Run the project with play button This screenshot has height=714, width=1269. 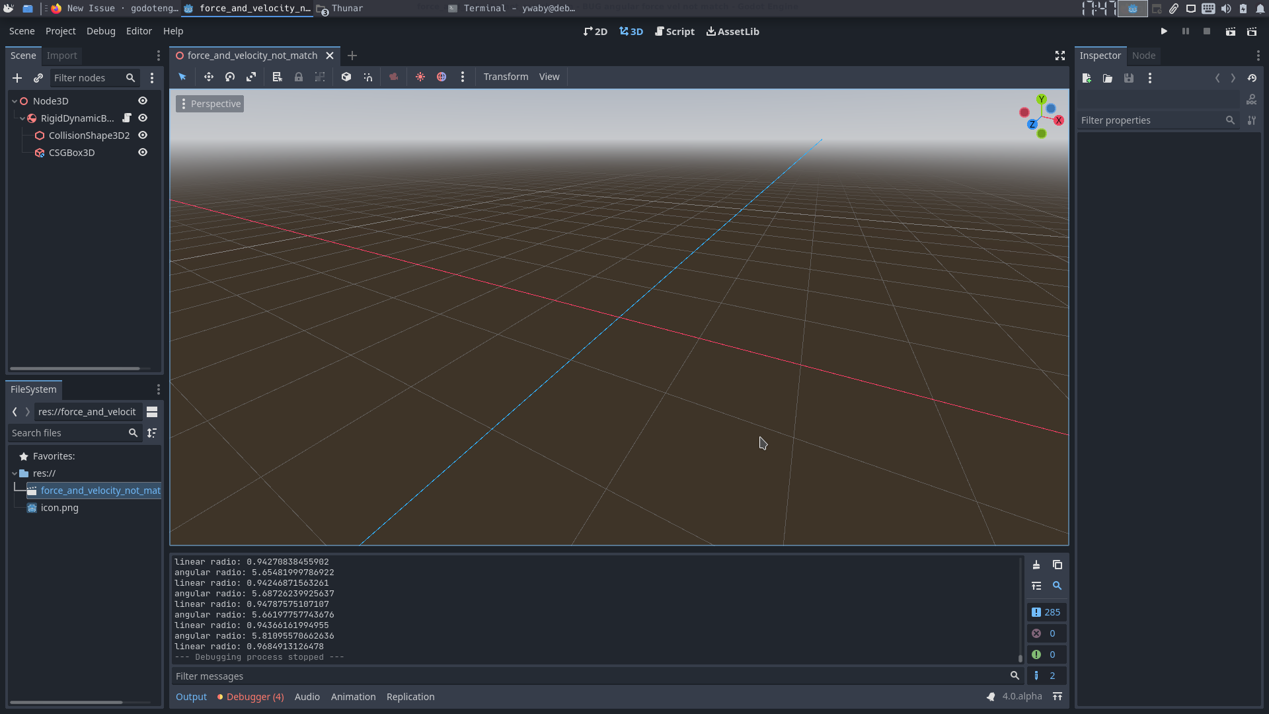1164,31
